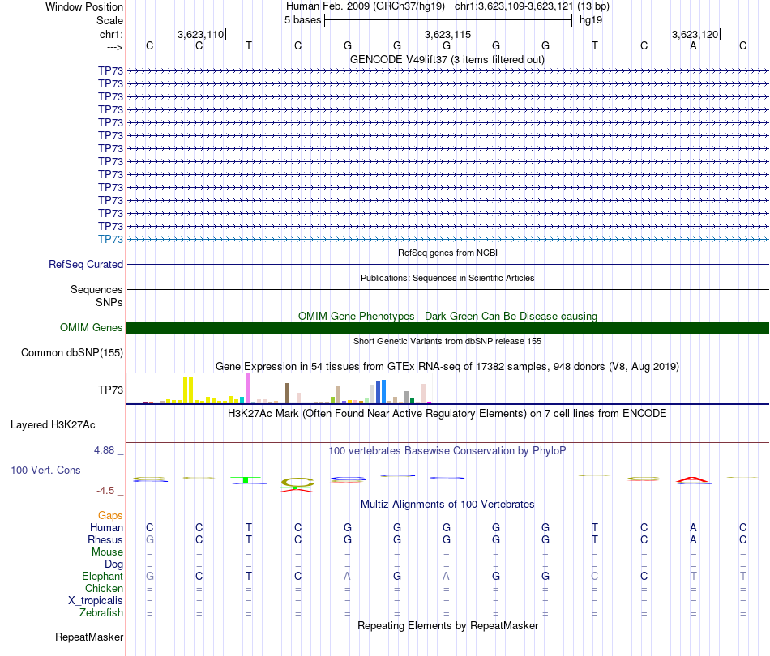Click the Layered H3K27Ac label
The width and height of the screenshot is (770, 656).
click(x=53, y=425)
